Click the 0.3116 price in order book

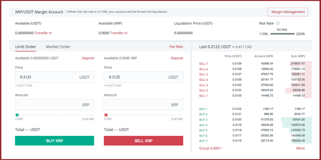pos(237,141)
